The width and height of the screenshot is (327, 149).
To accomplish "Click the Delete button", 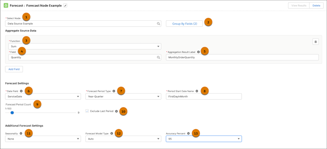I will click(316, 6).
